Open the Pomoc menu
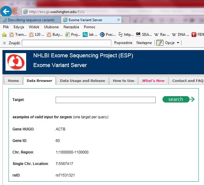Image resolution: width=204 pixels, height=185 pixels. click(90, 27)
